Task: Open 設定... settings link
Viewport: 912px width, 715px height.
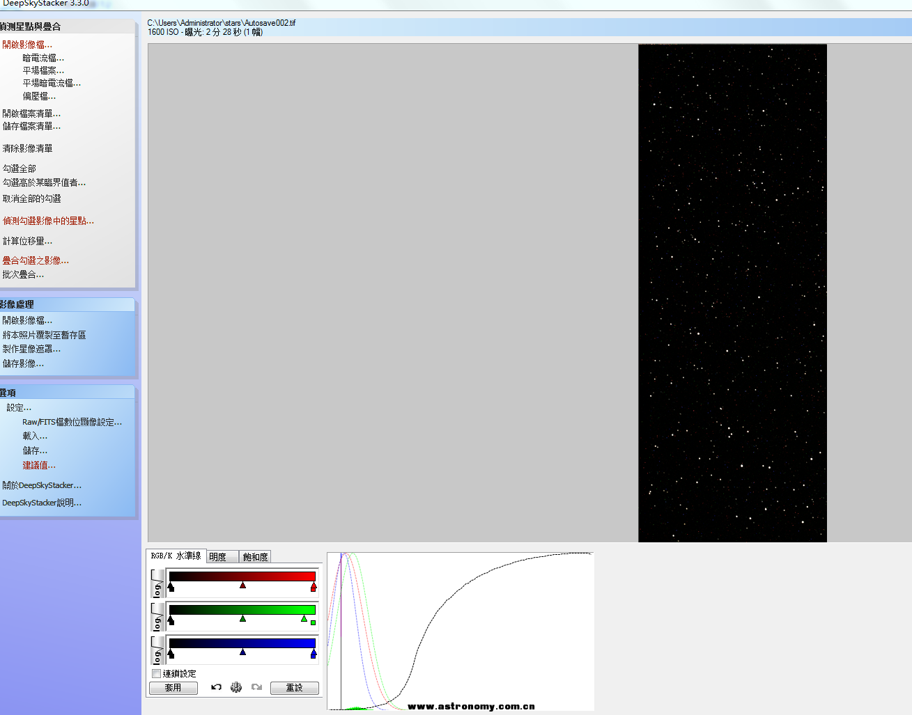Action: tap(19, 407)
